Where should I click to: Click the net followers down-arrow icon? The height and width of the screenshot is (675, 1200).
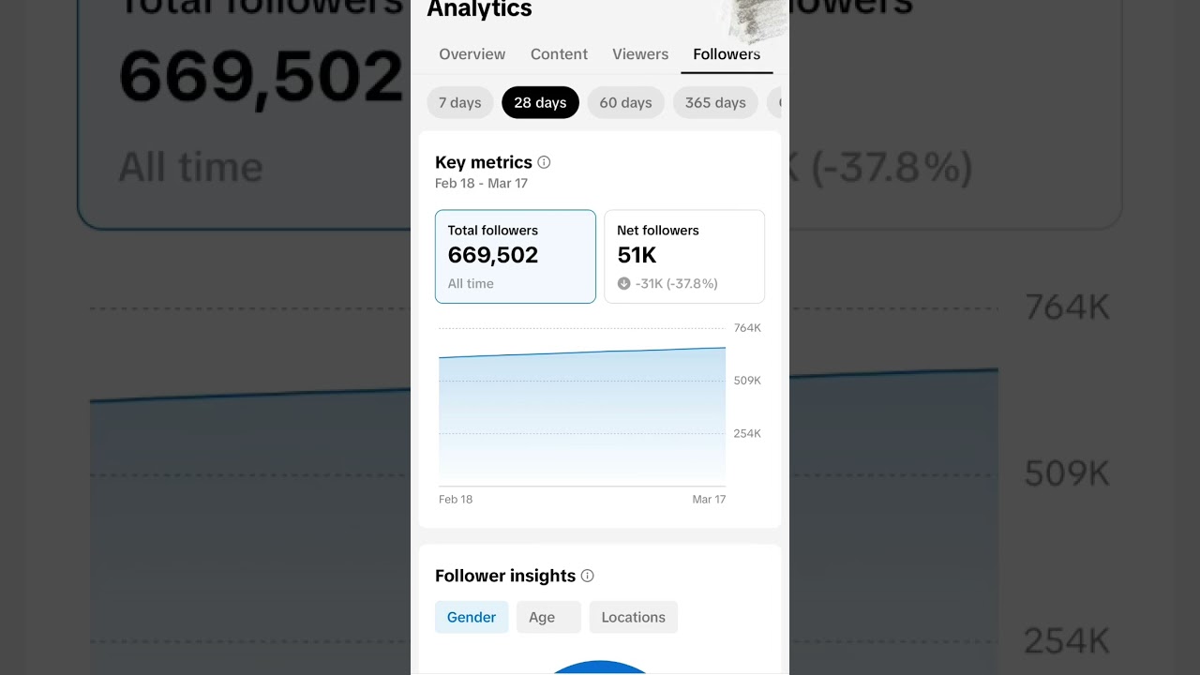pyautogui.click(x=624, y=283)
